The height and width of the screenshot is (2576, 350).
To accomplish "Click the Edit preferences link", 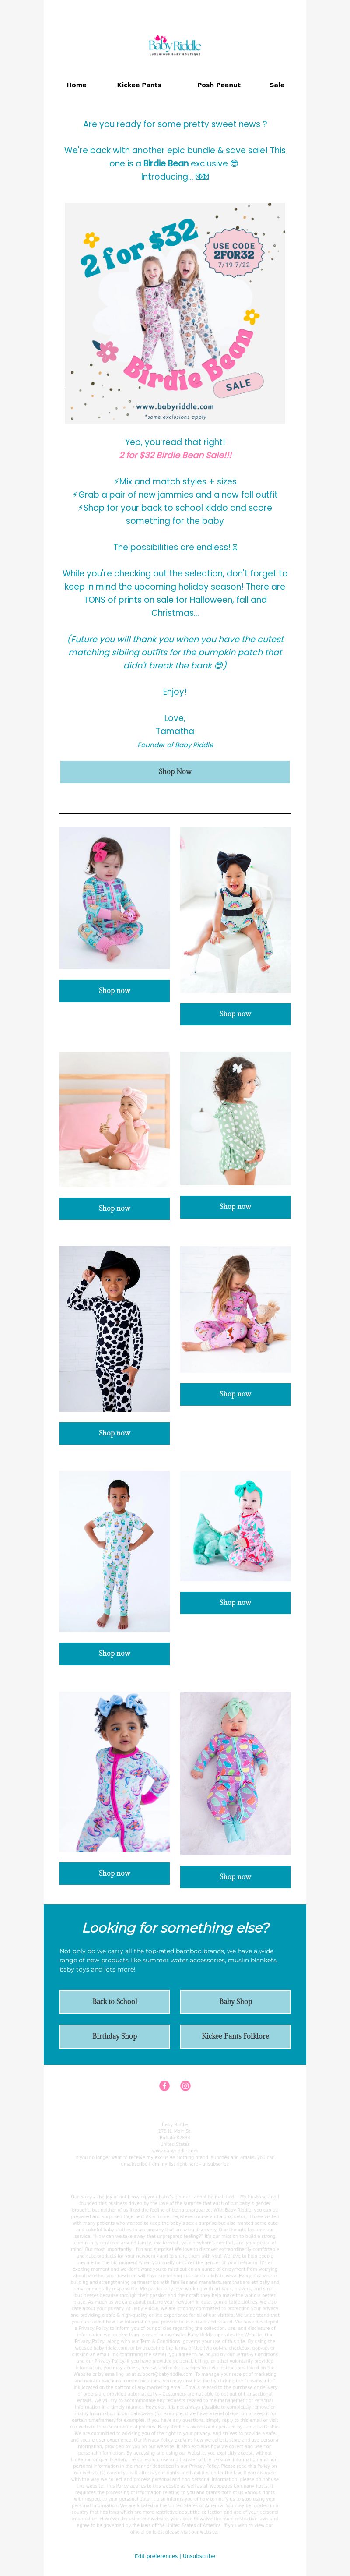I will point(156,2555).
